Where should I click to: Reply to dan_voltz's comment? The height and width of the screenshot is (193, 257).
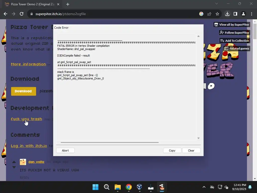coord(24,177)
